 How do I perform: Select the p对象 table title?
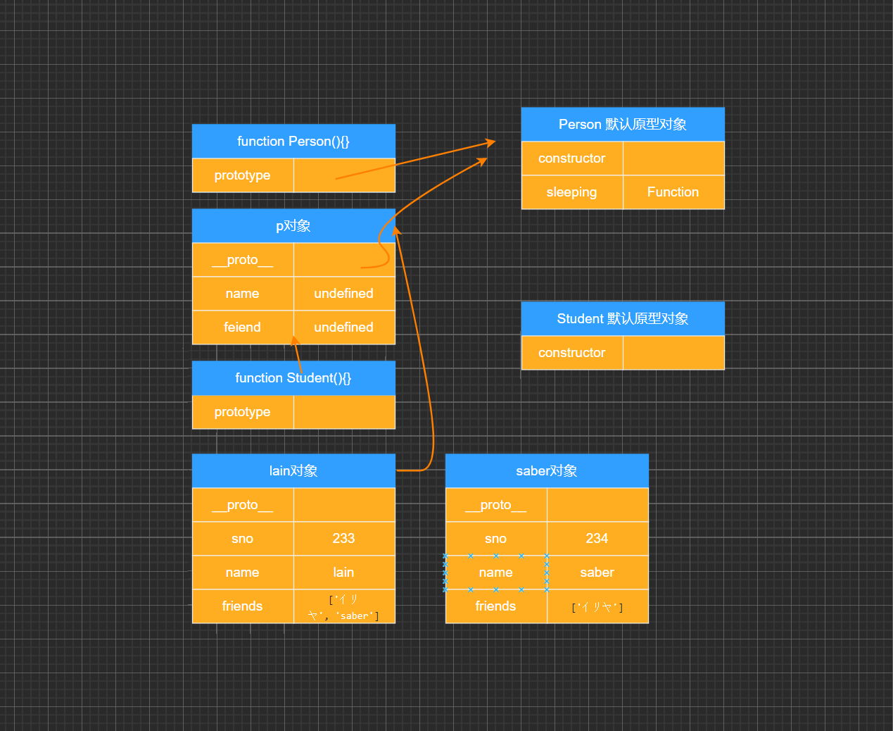(x=293, y=225)
